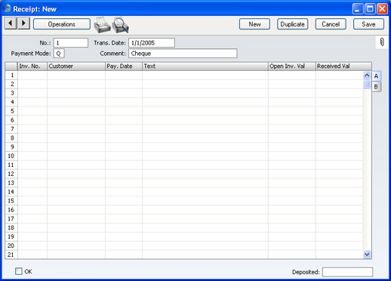Screen dimensions: 391x281
Task: Click the Trans. Date field
Action: point(152,43)
